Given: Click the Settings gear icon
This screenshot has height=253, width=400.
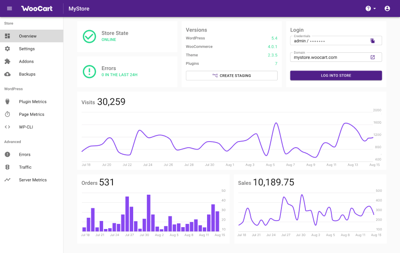Looking at the screenshot, I should 8,49.
